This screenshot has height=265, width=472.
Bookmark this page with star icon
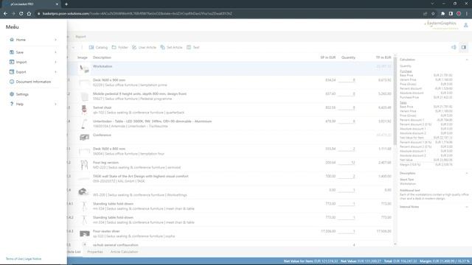click(433, 13)
